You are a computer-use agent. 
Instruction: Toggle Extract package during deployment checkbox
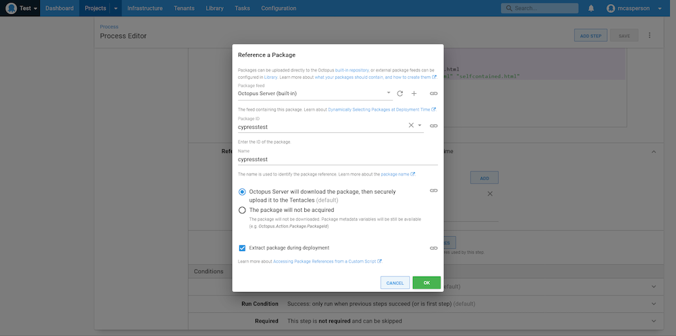(243, 248)
